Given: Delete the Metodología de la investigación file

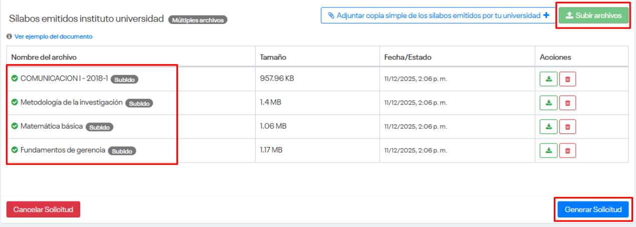Looking at the screenshot, I should tap(567, 103).
